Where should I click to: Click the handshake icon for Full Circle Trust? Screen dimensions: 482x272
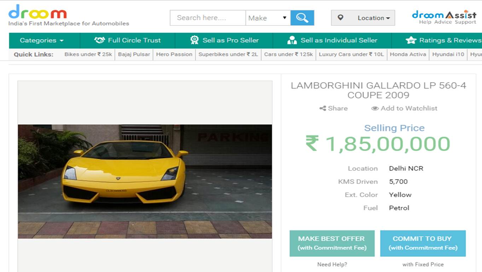pyautogui.click(x=99, y=40)
